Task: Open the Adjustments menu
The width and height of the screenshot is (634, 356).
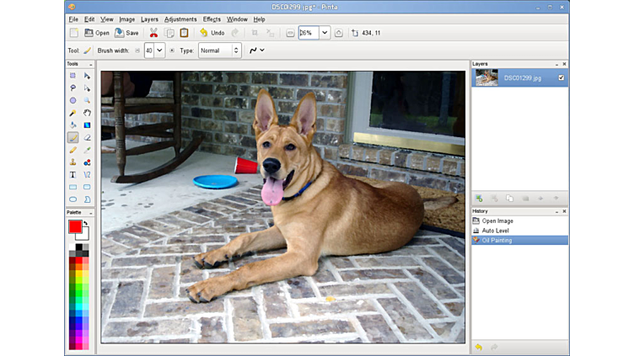Action: tap(180, 19)
